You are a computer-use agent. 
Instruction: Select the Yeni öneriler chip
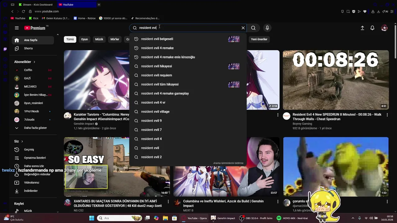[259, 39]
